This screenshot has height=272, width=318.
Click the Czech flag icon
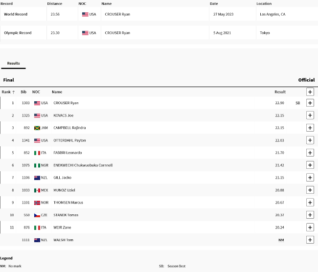point(37,215)
